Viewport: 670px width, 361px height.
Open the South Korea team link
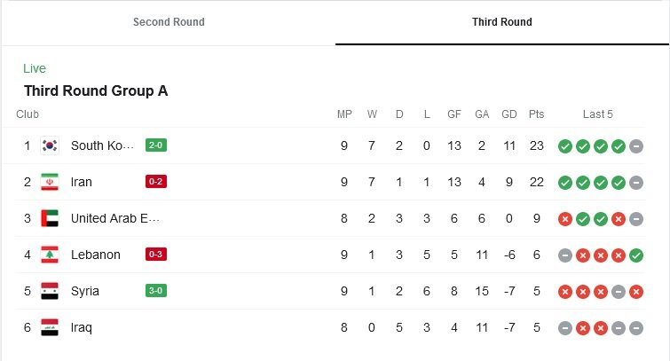(x=102, y=145)
